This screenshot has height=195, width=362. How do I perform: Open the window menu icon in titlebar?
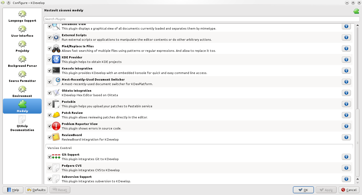tap(3, 3)
